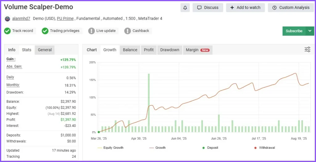Open Custom Analysis

coord(291,8)
